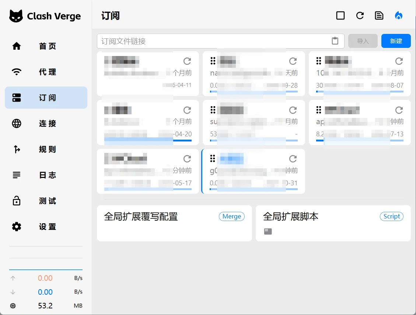Refresh the profile ending 9-28
Screen dimensions: 416x315
(293, 61)
